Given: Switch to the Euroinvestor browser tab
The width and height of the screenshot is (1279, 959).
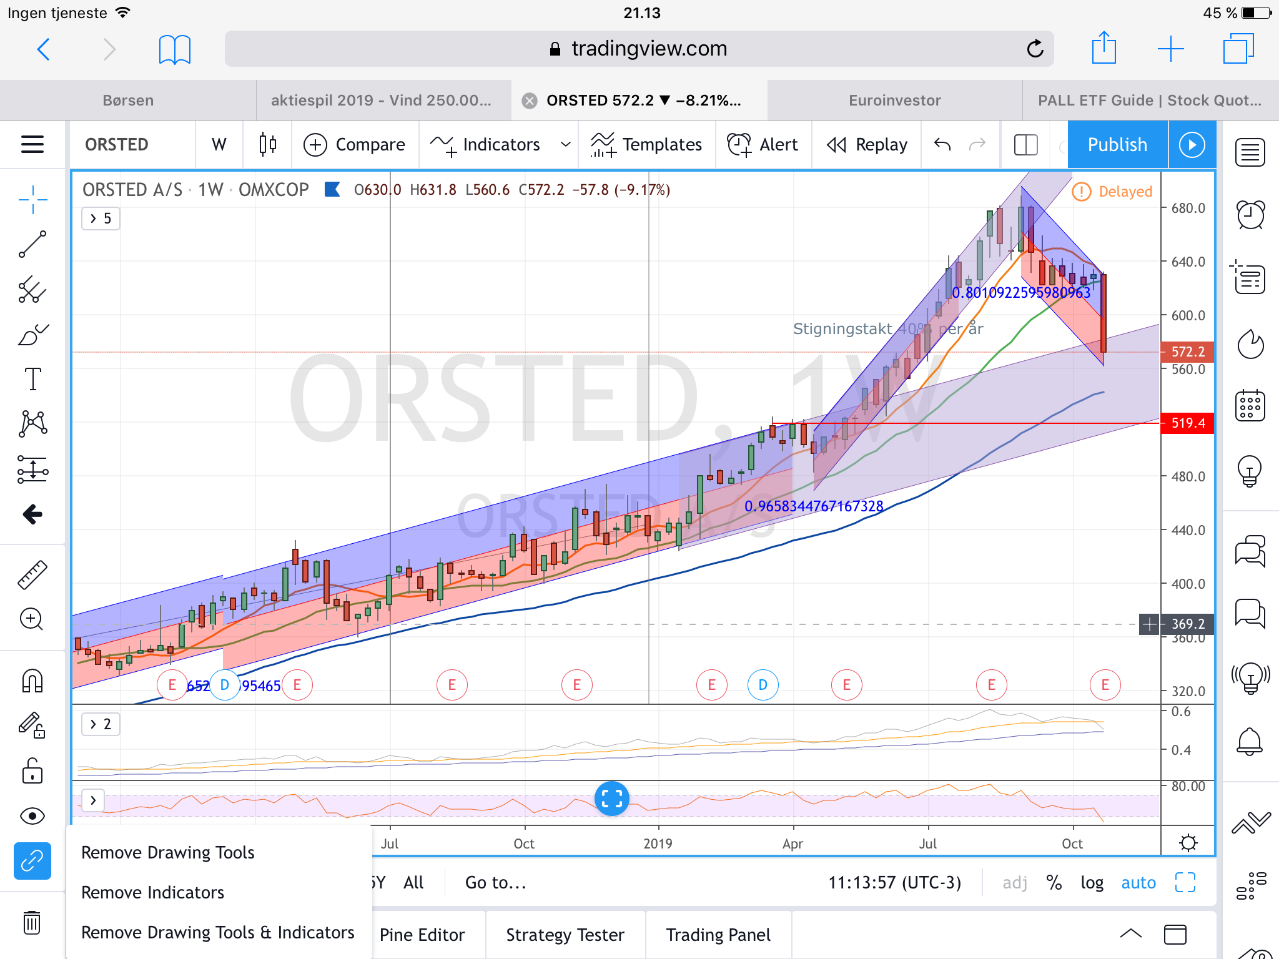Looking at the screenshot, I should 894,101.
